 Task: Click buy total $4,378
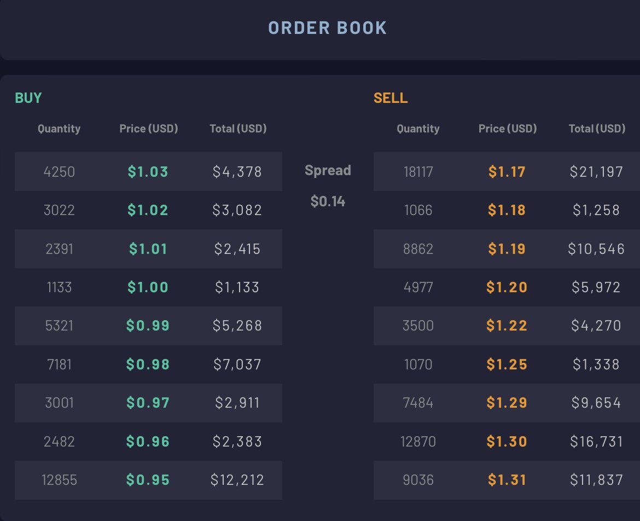click(x=237, y=171)
